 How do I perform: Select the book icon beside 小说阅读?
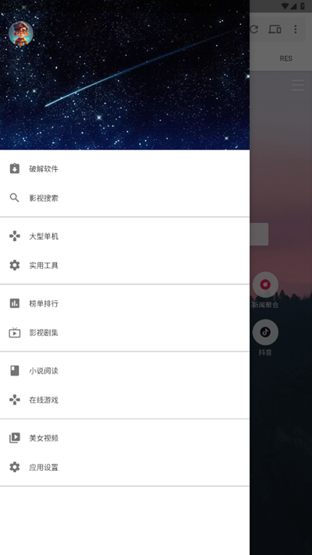15,370
